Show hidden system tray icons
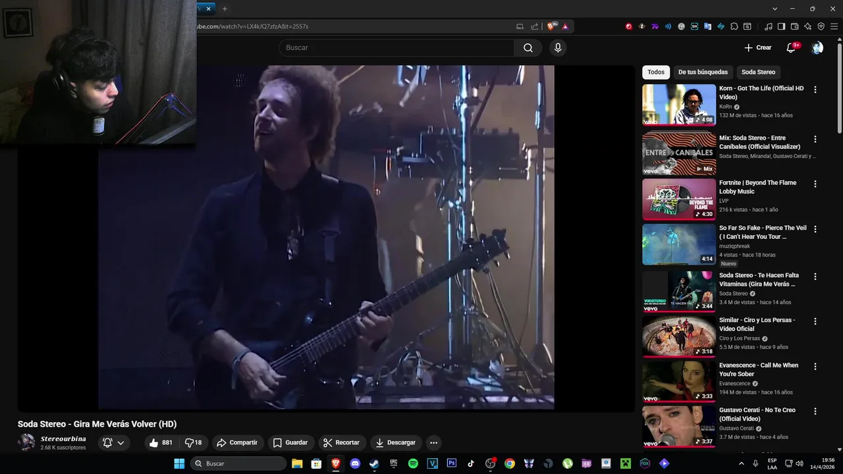This screenshot has height=474, width=843. tap(742, 463)
